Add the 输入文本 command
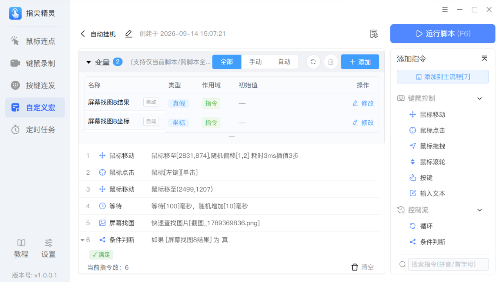This screenshot has width=501, height=282. coord(427,193)
